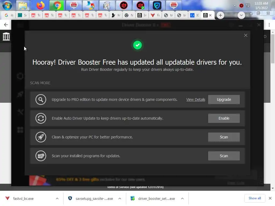Open a new browser tab
Viewport: 275px width, 206px height.
click(x=220, y=15)
